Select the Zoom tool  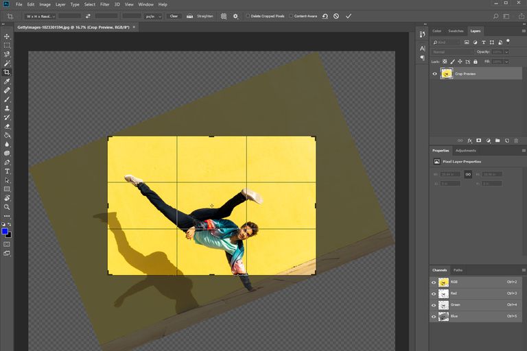(7, 207)
